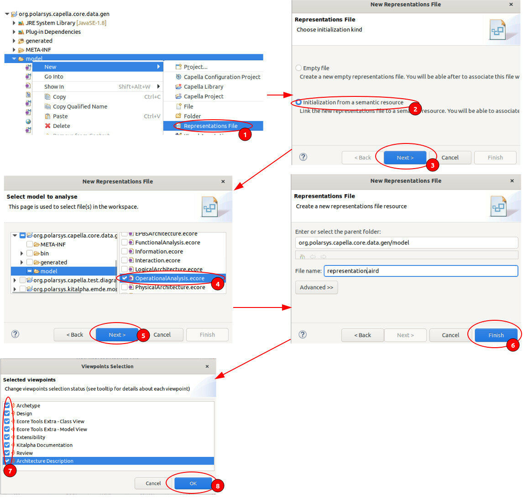This screenshot has height=498, width=523.
Task: Collapse the model folder in the project tree
Action: (14, 59)
